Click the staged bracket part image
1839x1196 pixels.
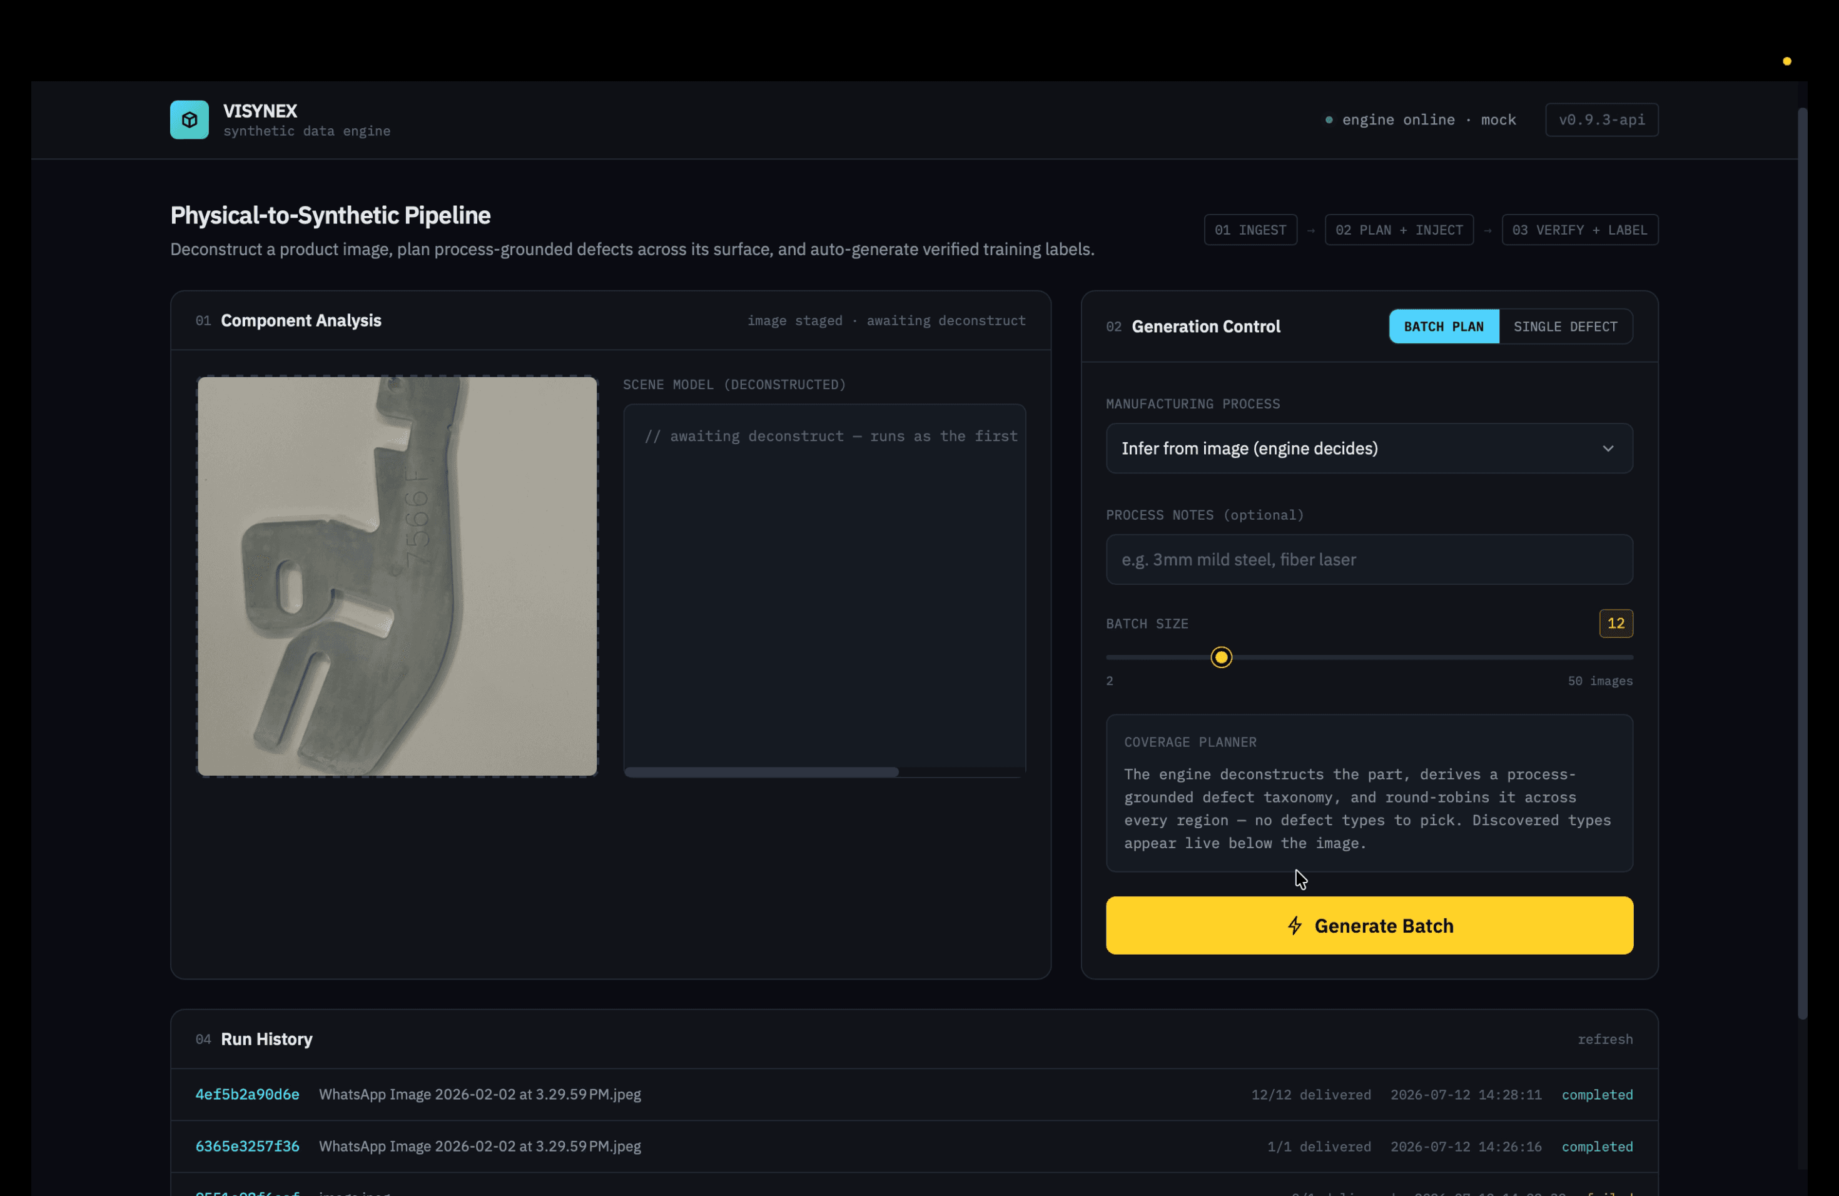(397, 576)
